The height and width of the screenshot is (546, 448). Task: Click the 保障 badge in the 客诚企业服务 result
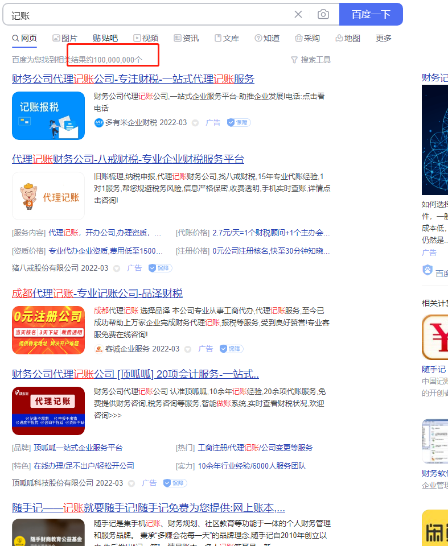(x=232, y=349)
